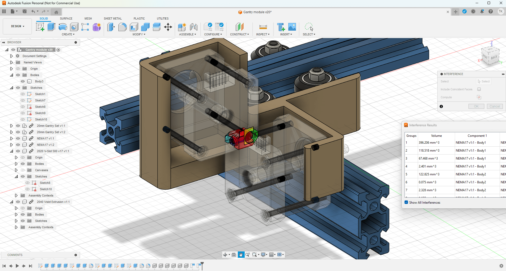Open the DESIGN workspace dropdown
The image size is (506, 271).
click(17, 26)
